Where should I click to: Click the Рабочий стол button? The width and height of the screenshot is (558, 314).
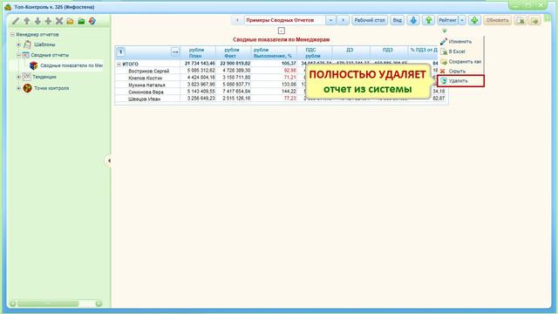370,20
